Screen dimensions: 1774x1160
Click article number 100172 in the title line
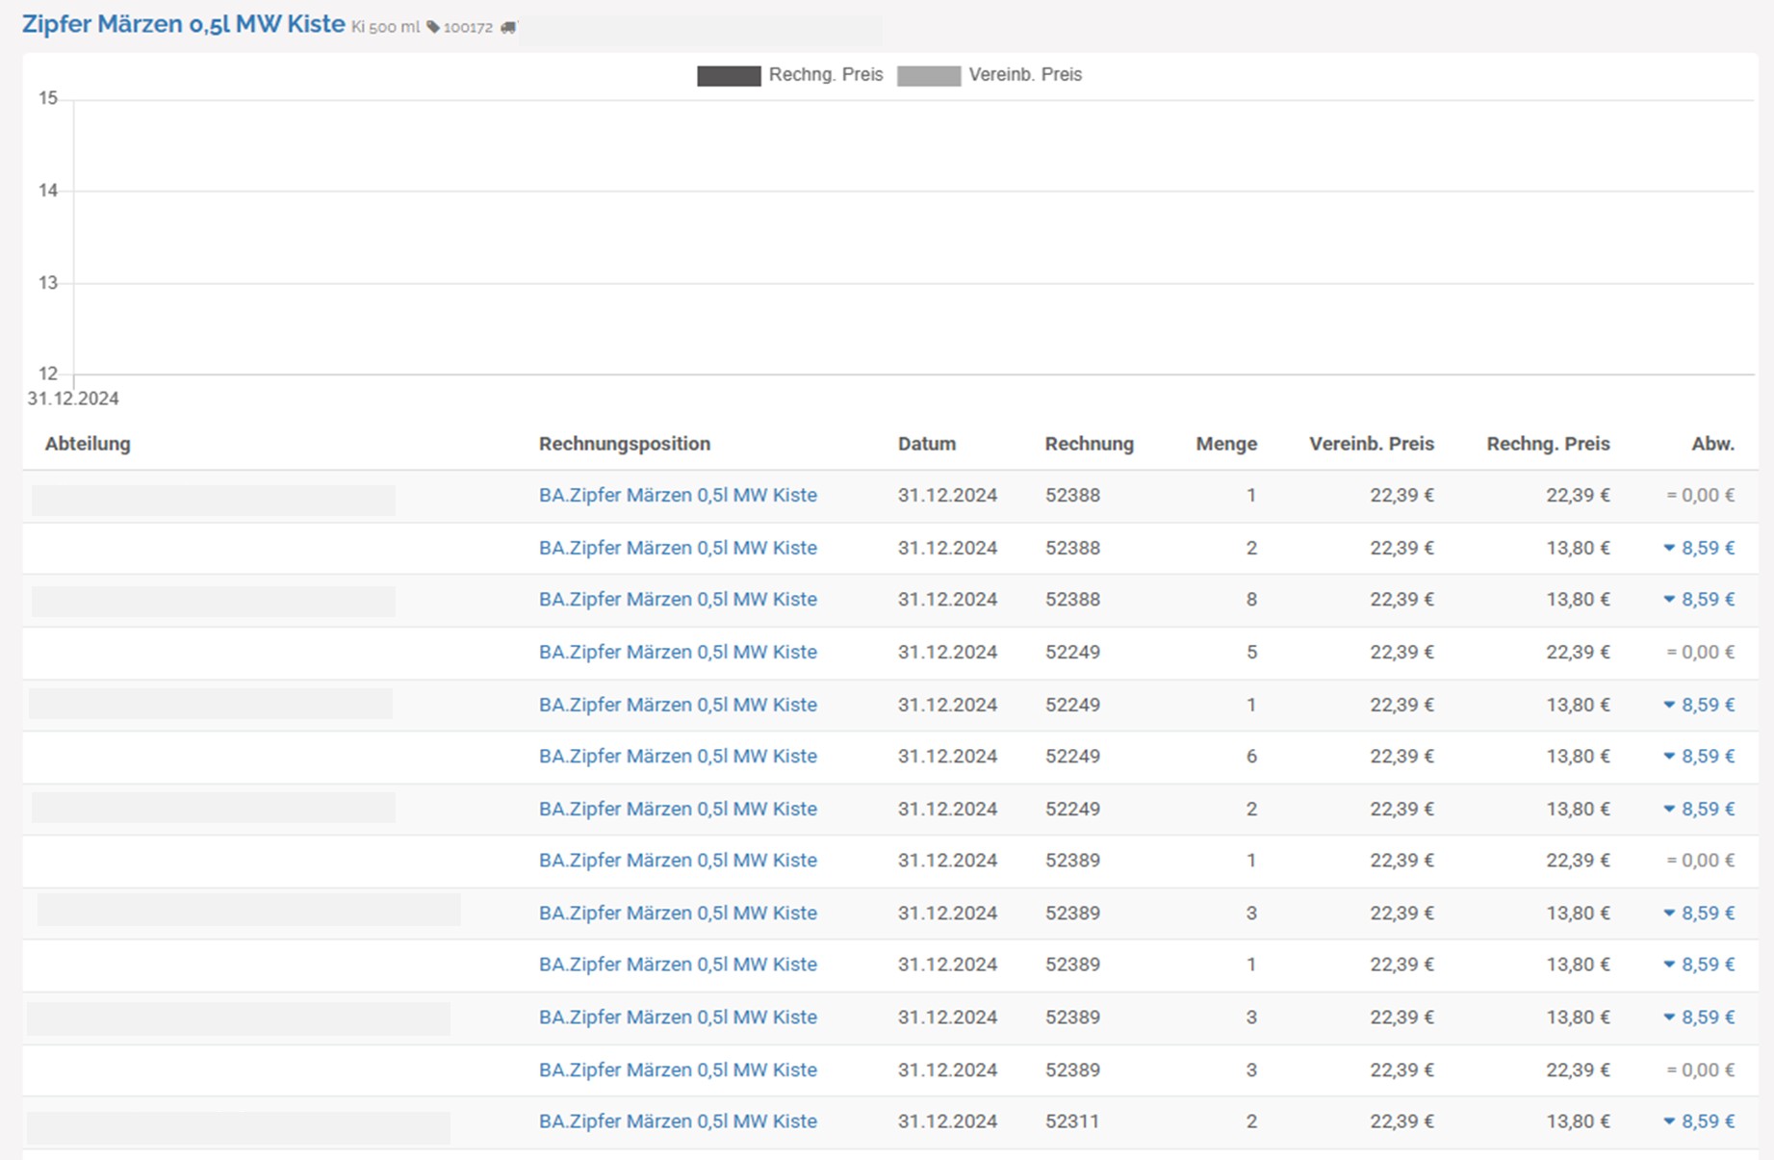point(468,27)
